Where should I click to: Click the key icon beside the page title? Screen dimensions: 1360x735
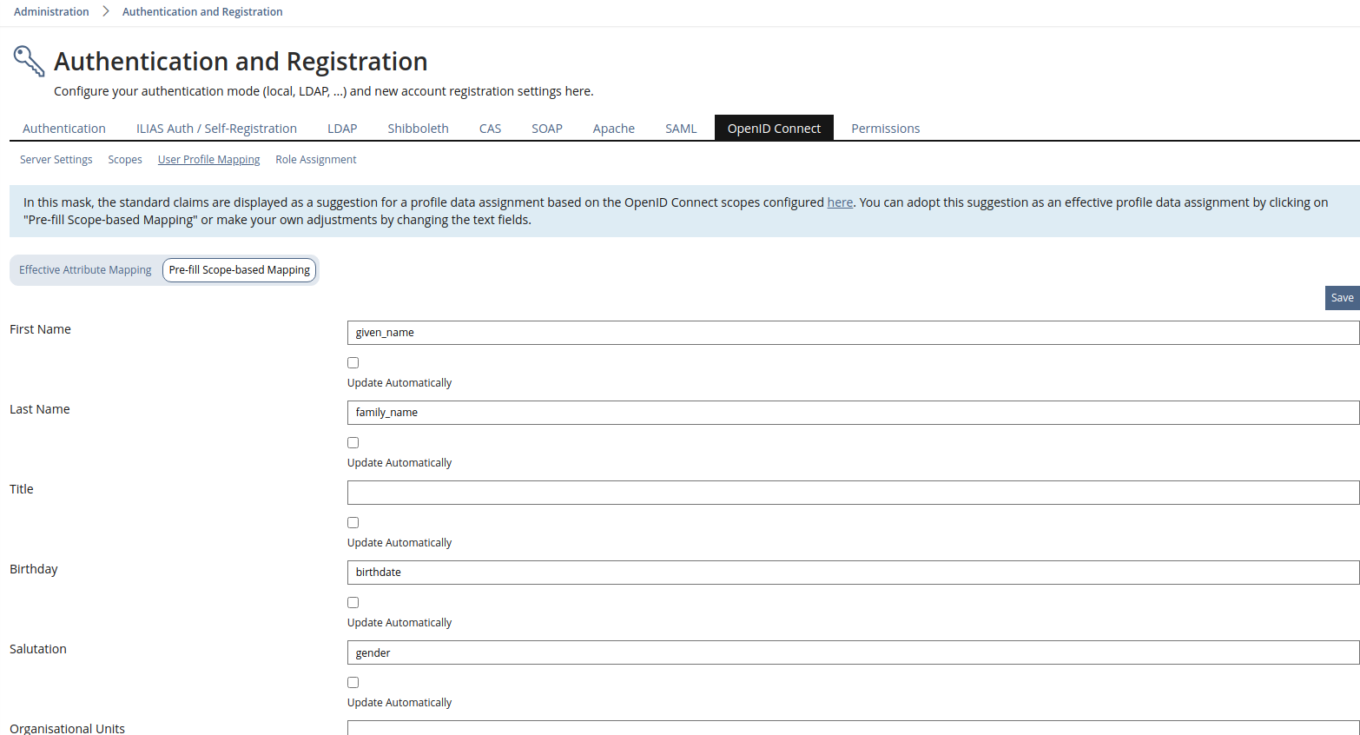[x=29, y=62]
